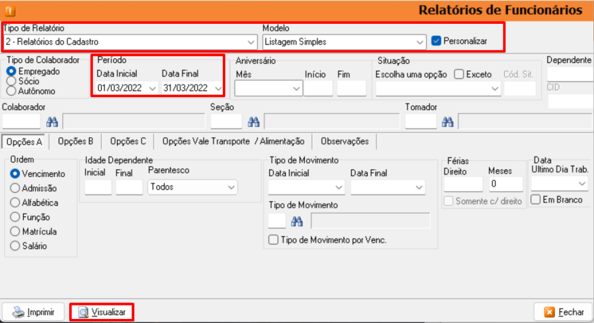Click the Tomador code input field
The image size is (594, 323).
click(x=421, y=121)
